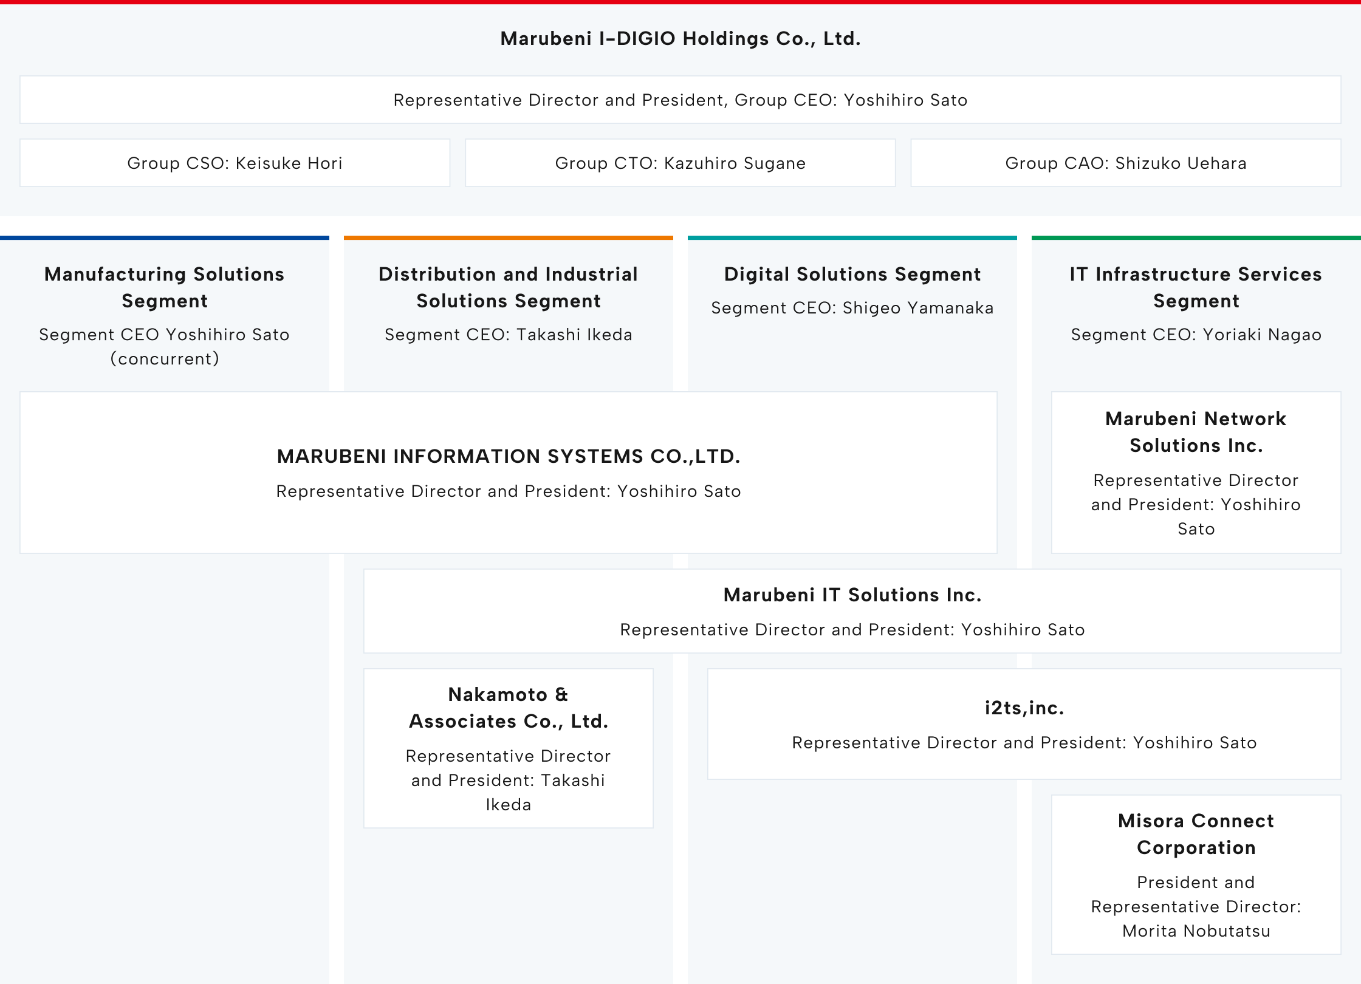Select the Group CEO Yoshihiro Sato box
Image resolution: width=1361 pixels, height=984 pixels.
tap(680, 100)
